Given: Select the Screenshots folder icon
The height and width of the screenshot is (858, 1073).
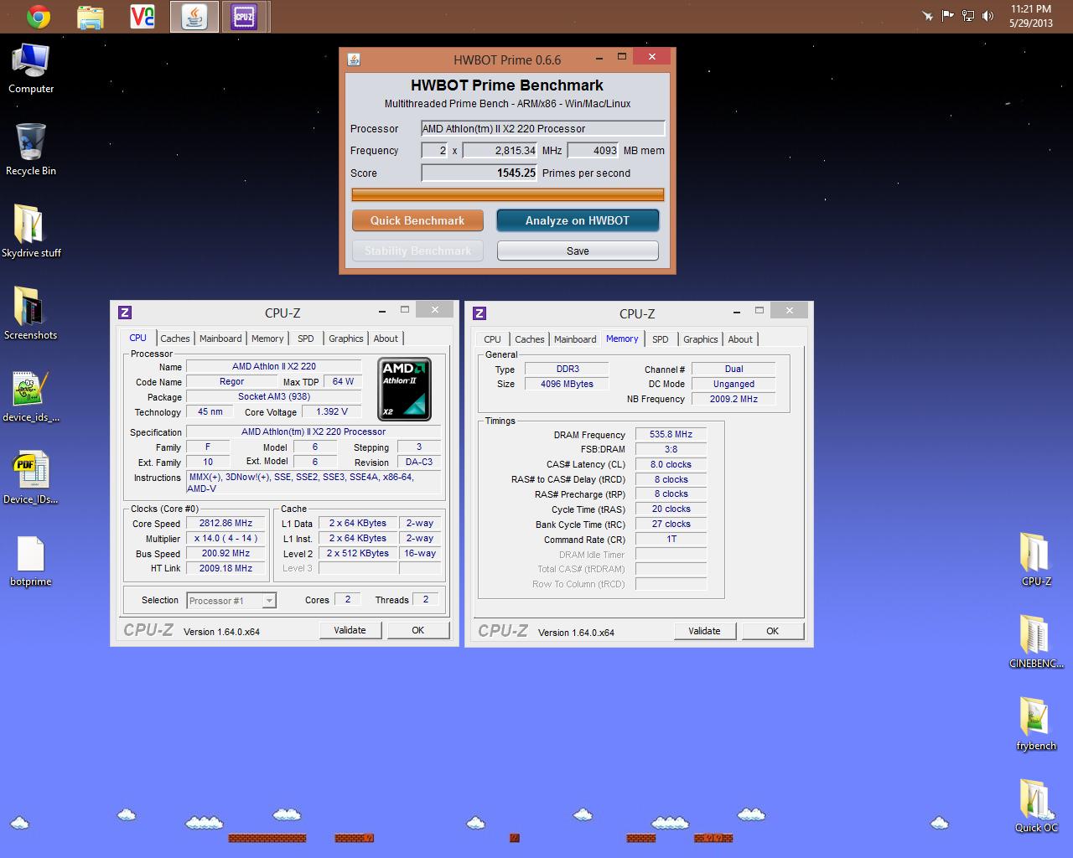Looking at the screenshot, I should (31, 313).
